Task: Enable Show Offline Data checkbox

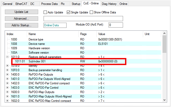Action: click(x=91, y=12)
